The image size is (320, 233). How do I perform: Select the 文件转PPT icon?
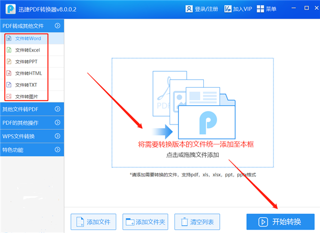pos(9,62)
